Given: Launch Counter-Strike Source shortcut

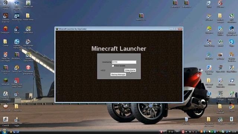Looking at the screenshot, I should click(x=6, y=96).
